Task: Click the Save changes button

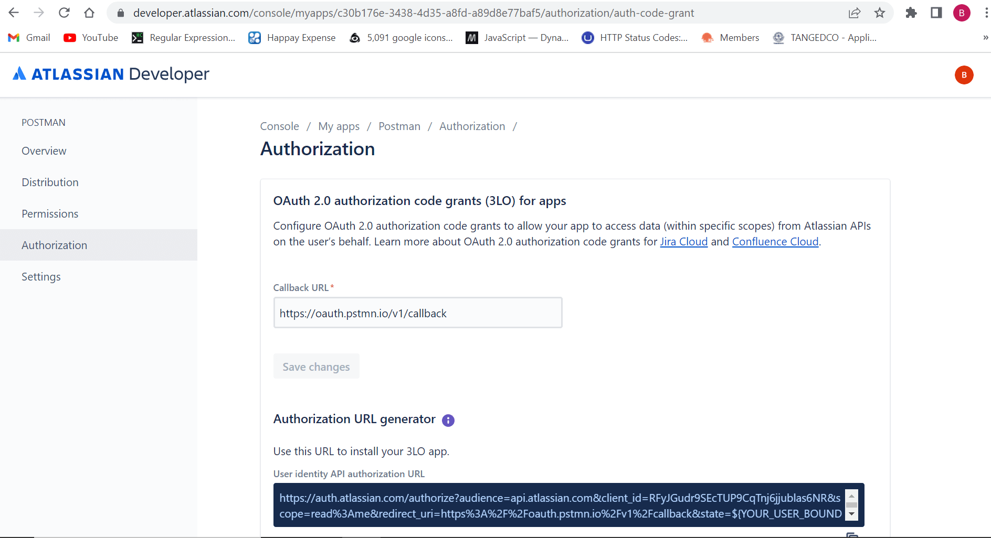Action: point(316,366)
